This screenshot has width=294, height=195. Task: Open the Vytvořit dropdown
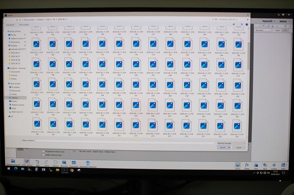[x=269, y=21]
